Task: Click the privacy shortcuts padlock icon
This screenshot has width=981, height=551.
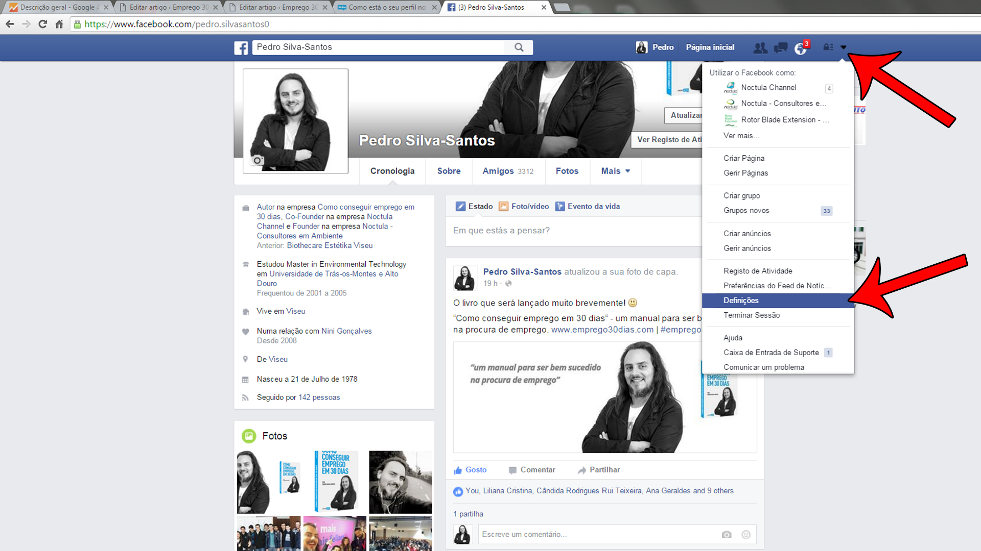Action: tap(828, 47)
